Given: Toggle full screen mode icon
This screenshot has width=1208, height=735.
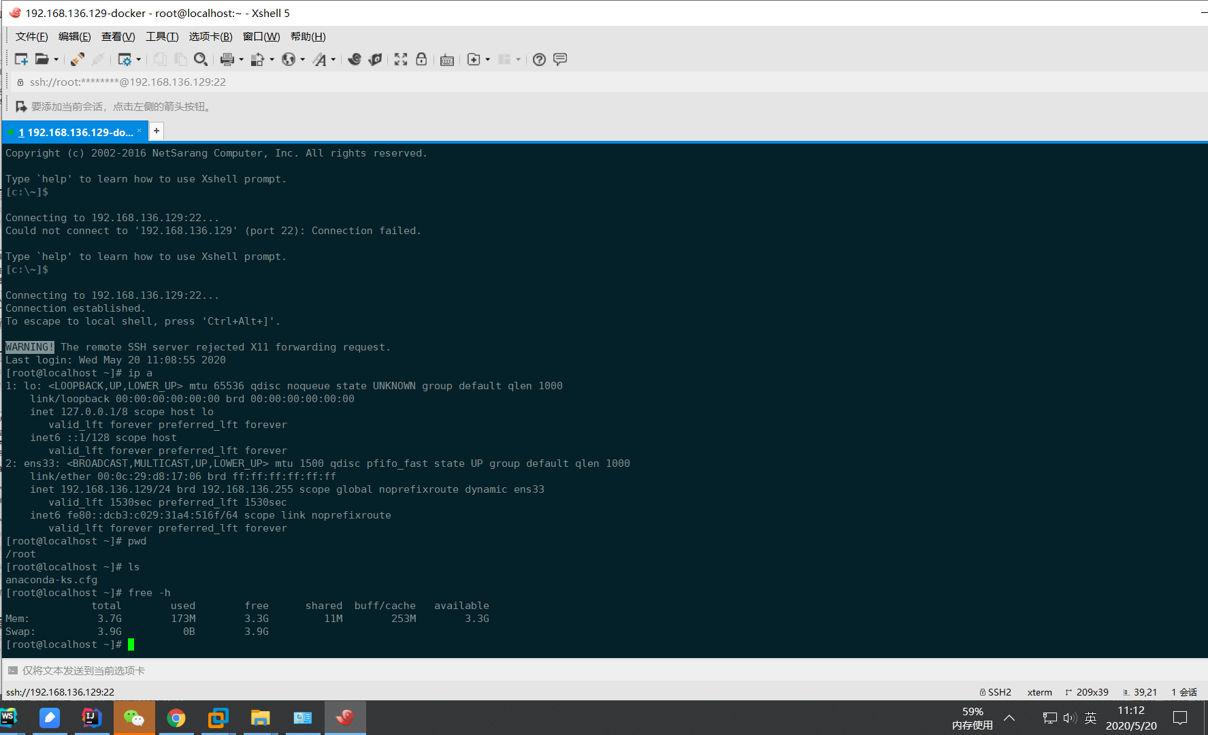Looking at the screenshot, I should click(x=401, y=59).
